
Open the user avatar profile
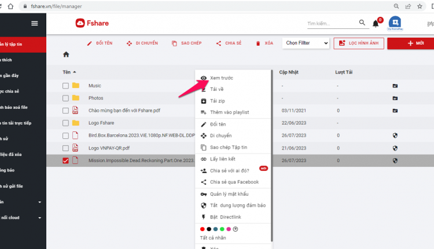click(395, 23)
